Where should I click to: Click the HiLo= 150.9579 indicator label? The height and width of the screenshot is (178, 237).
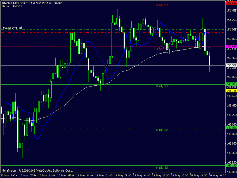12,6
